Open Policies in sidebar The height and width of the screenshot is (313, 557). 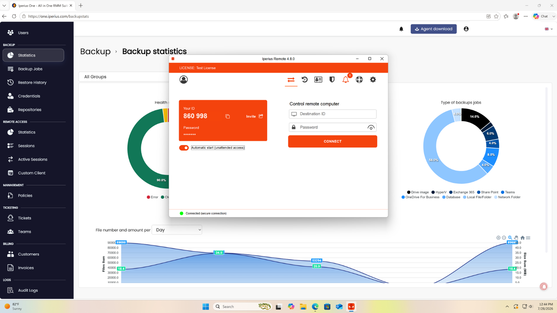(x=33, y=195)
